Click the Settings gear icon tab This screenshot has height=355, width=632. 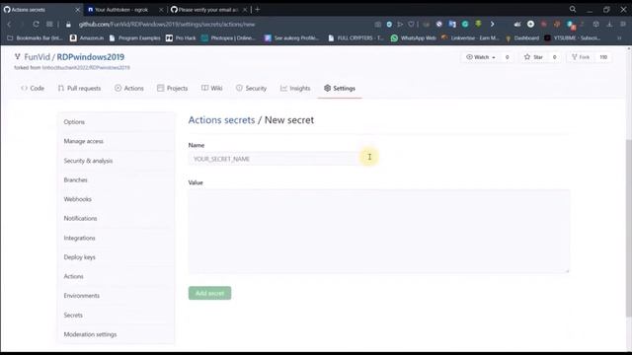coord(327,88)
